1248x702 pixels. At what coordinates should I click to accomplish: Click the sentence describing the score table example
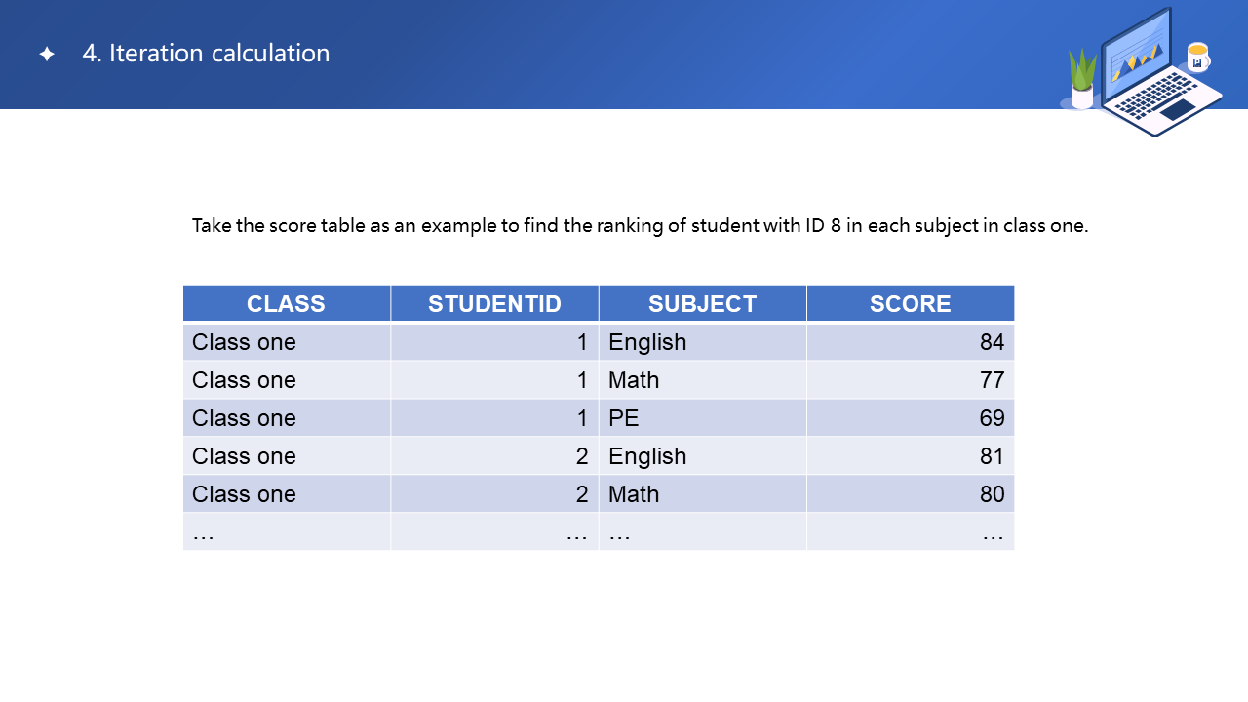point(640,226)
